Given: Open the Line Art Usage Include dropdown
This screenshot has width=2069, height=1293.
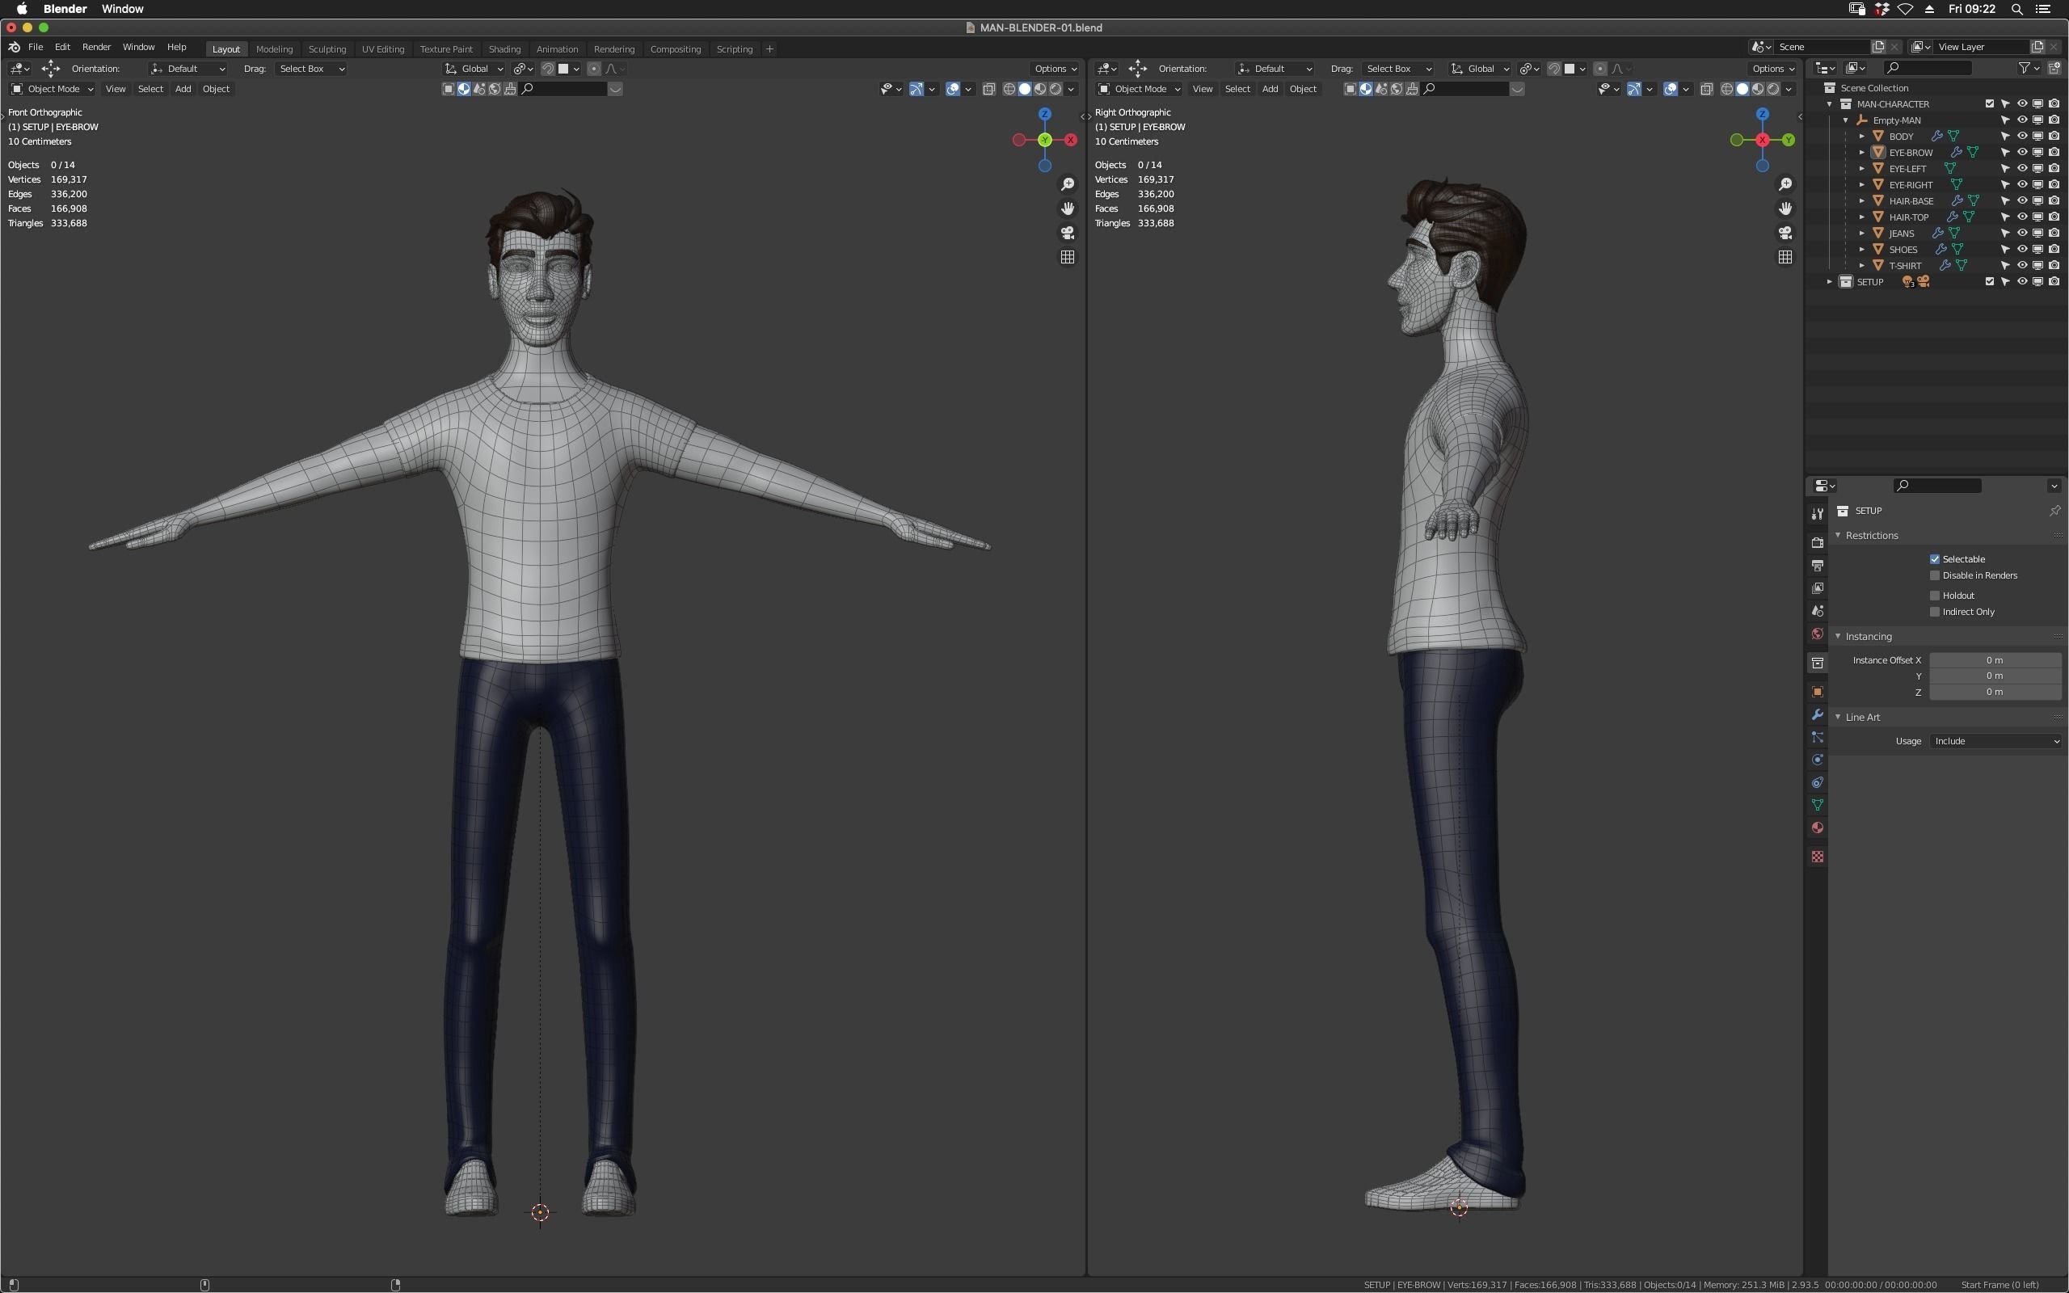Looking at the screenshot, I should (1995, 741).
